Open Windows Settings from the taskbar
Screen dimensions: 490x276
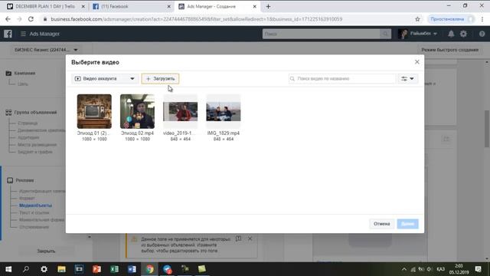pos(44,269)
